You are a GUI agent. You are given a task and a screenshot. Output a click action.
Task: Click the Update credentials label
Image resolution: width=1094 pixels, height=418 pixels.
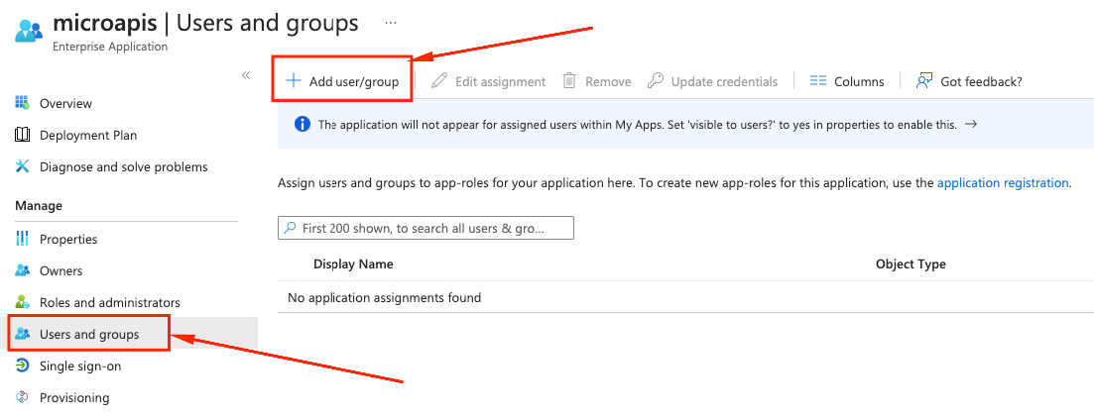[x=724, y=81]
